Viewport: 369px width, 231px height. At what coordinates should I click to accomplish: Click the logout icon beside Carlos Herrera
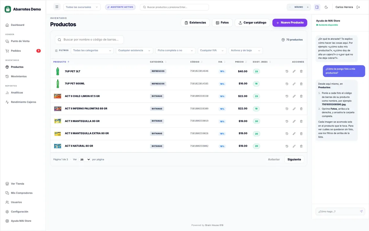tap(358, 7)
